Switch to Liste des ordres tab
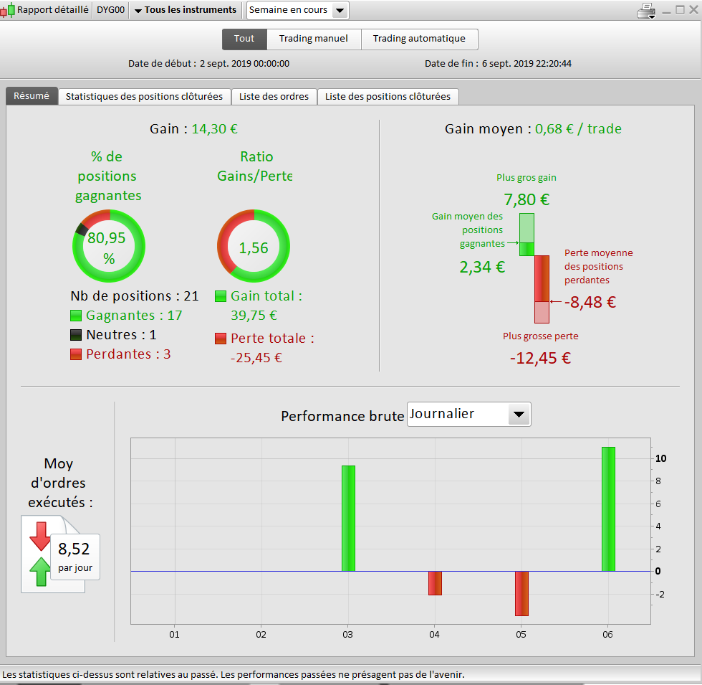This screenshot has width=702, height=685. pyautogui.click(x=274, y=97)
